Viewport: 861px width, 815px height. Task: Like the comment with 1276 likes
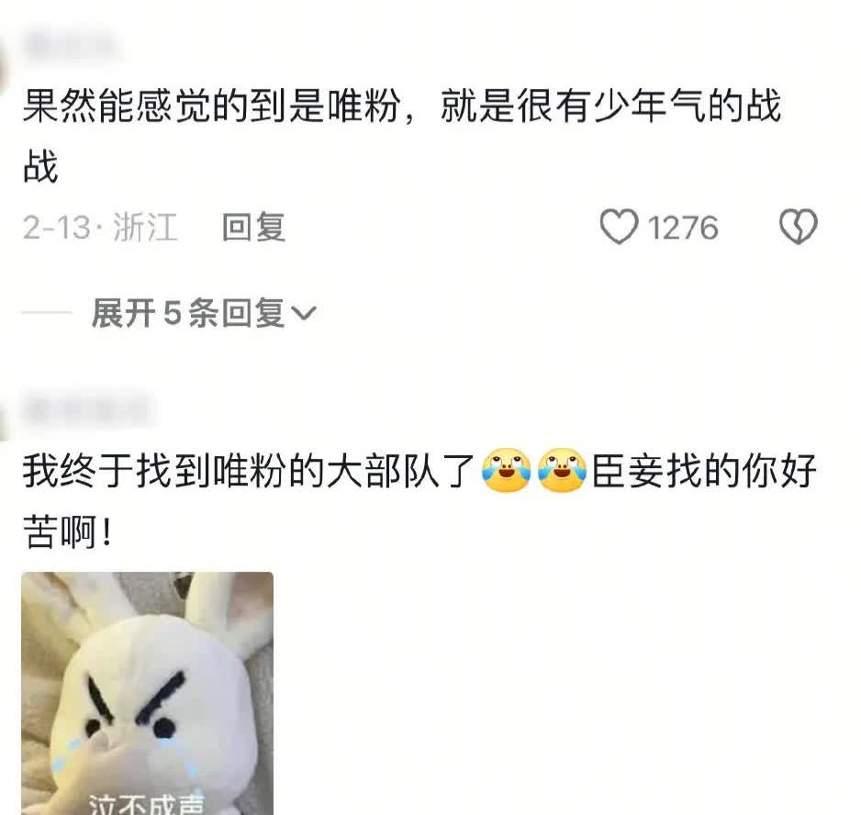[619, 227]
